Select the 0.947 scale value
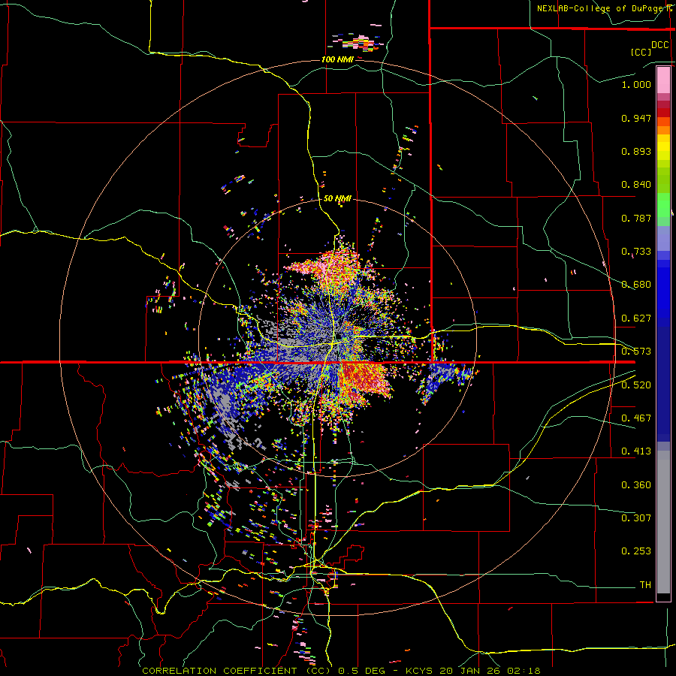The image size is (676, 676). 636,118
